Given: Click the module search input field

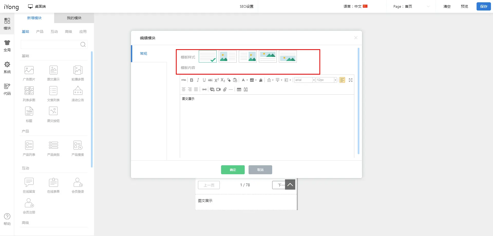Looking at the screenshot, I should (x=50, y=45).
